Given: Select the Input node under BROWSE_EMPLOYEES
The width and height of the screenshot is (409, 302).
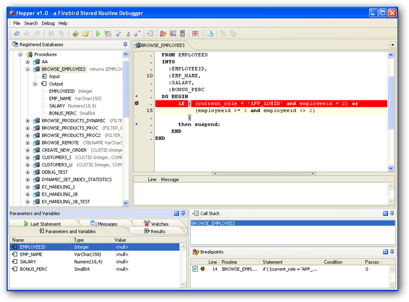Looking at the screenshot, I should [x=54, y=76].
